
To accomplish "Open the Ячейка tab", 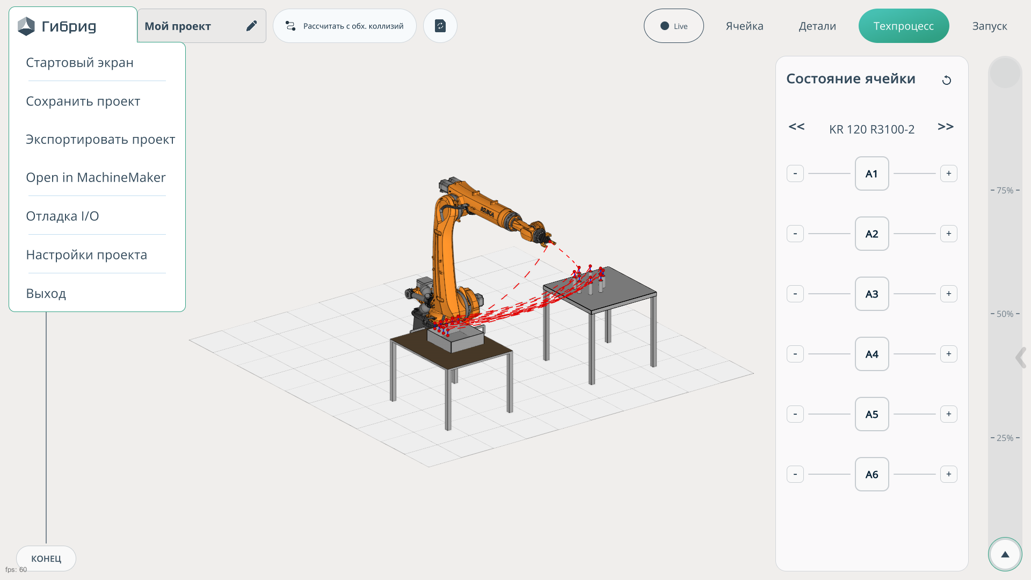I will point(744,26).
